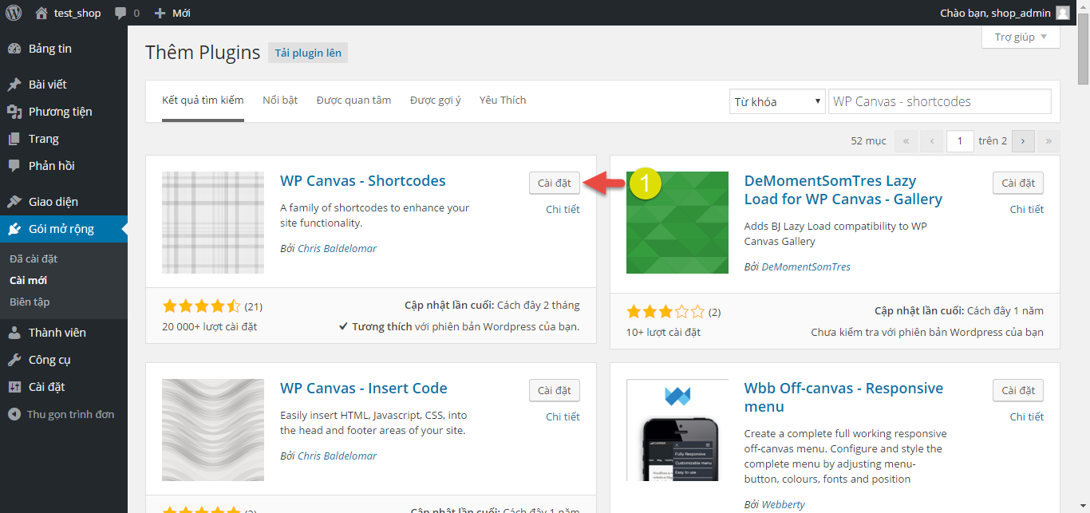The width and height of the screenshot is (1090, 513).
Task: Go to next page of results
Action: pyautogui.click(x=1023, y=140)
